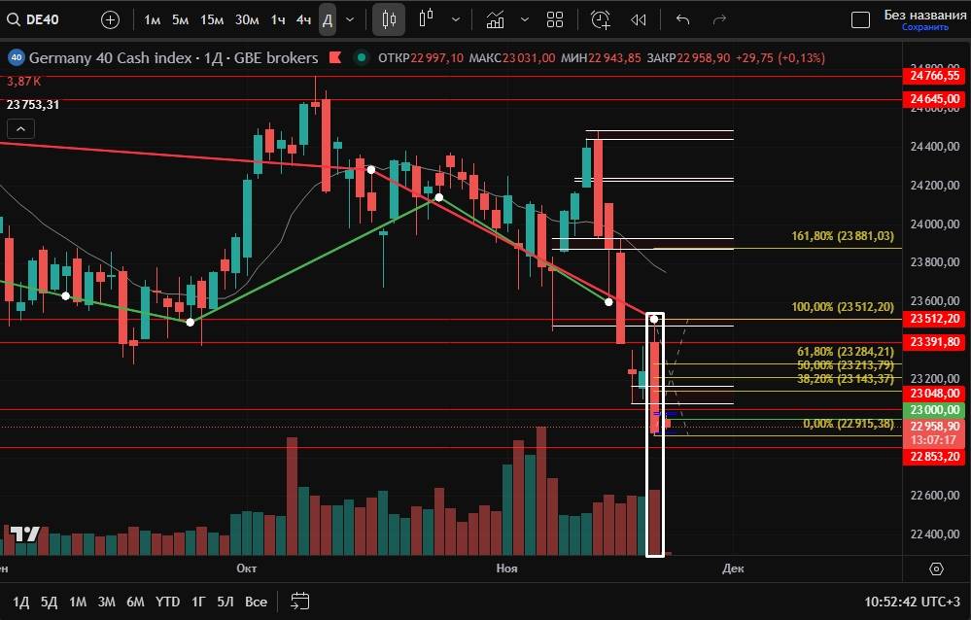The width and height of the screenshot is (971, 620).
Task: Open the go-to-date calendar icon
Action: coord(299,602)
